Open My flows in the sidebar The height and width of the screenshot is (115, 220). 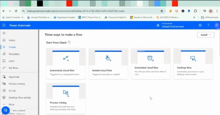[x=14, y=68]
